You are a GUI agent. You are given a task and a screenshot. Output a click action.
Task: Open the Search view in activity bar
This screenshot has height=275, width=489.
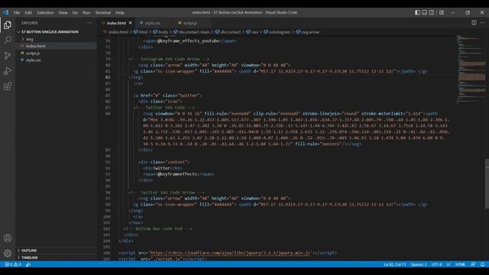pyautogui.click(x=8, y=40)
